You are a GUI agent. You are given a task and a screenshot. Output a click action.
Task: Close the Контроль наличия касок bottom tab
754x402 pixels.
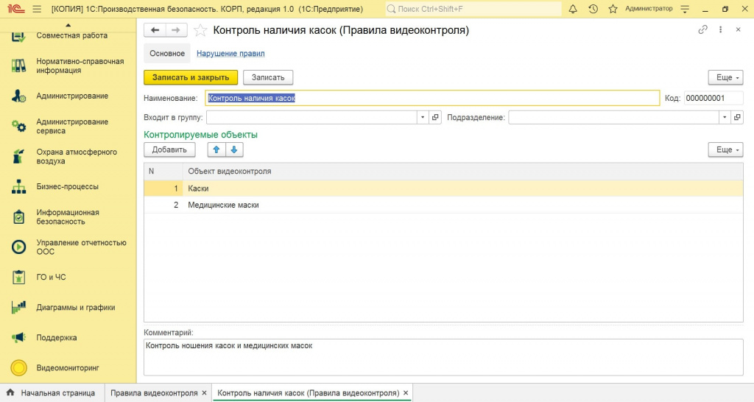pyautogui.click(x=406, y=393)
